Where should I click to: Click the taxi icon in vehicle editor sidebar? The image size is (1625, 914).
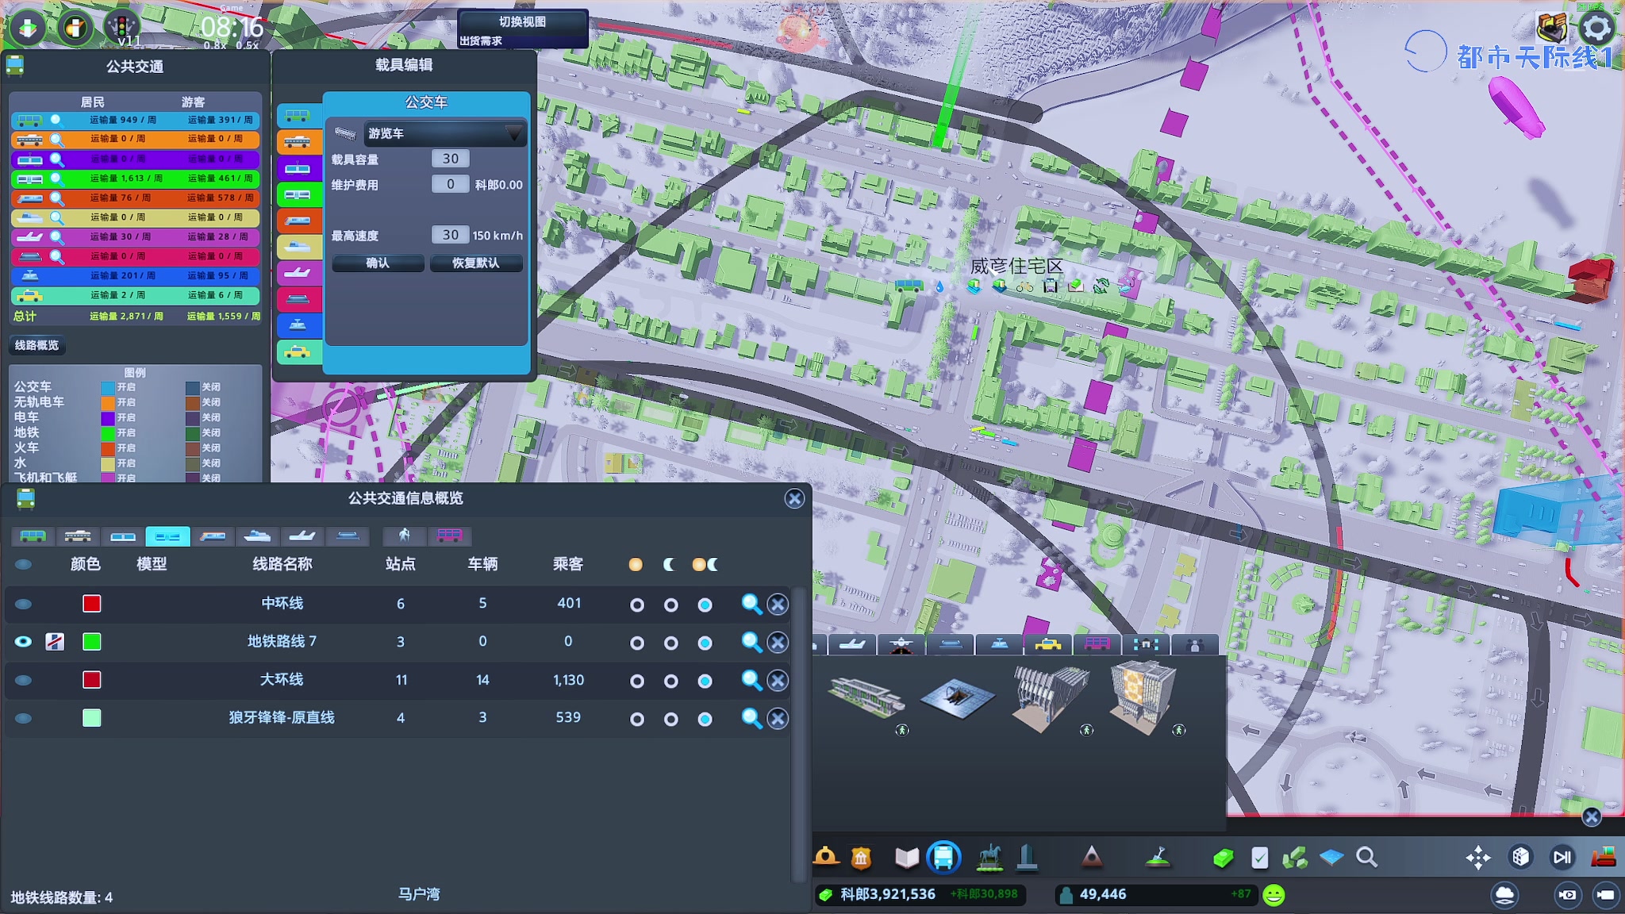(298, 351)
